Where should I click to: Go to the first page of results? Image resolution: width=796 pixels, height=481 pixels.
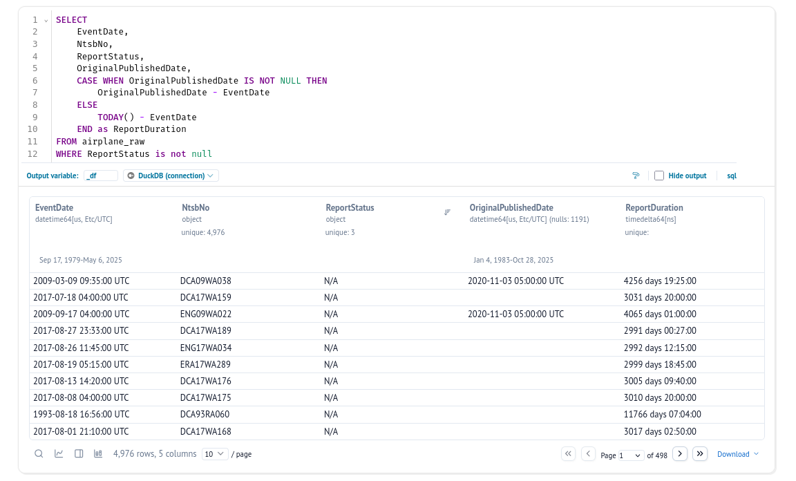click(x=569, y=454)
